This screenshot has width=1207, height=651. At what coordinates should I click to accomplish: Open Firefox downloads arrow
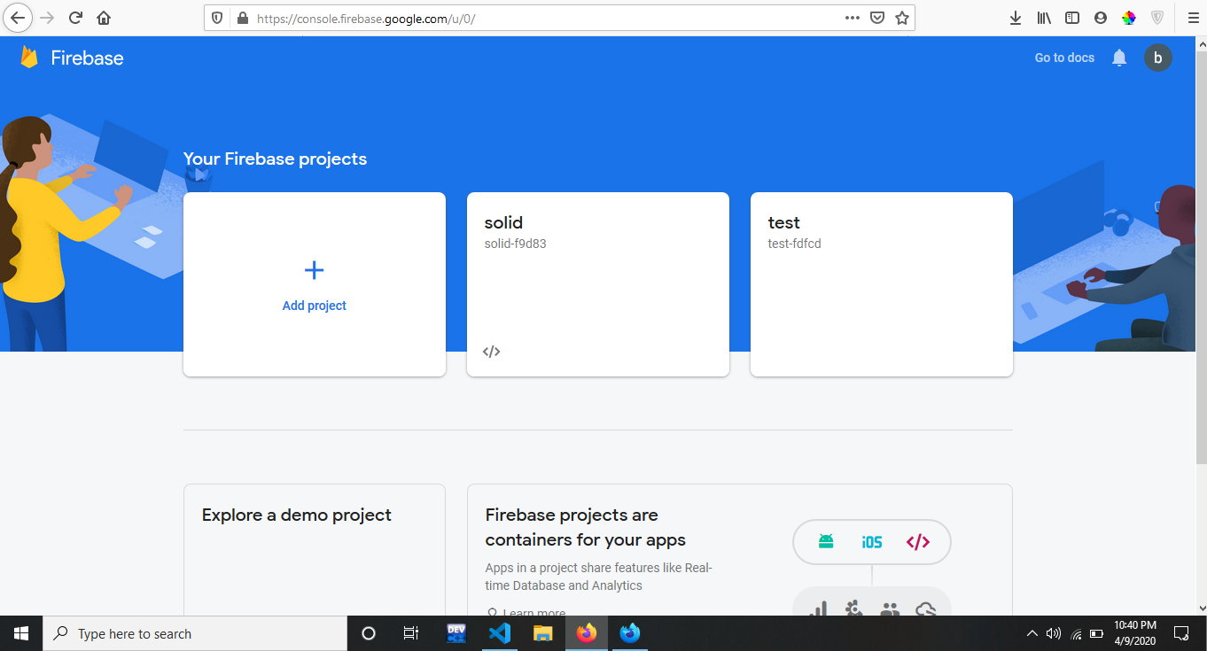(1016, 18)
